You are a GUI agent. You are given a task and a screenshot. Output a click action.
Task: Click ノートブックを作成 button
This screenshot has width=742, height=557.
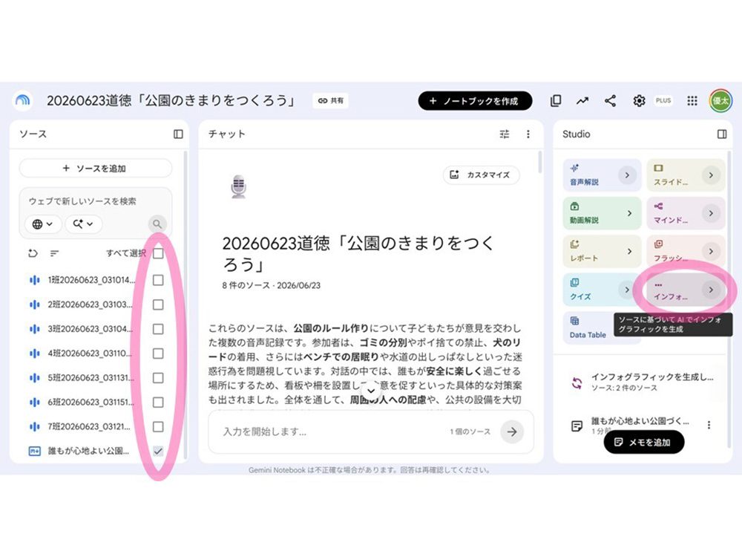(x=475, y=101)
